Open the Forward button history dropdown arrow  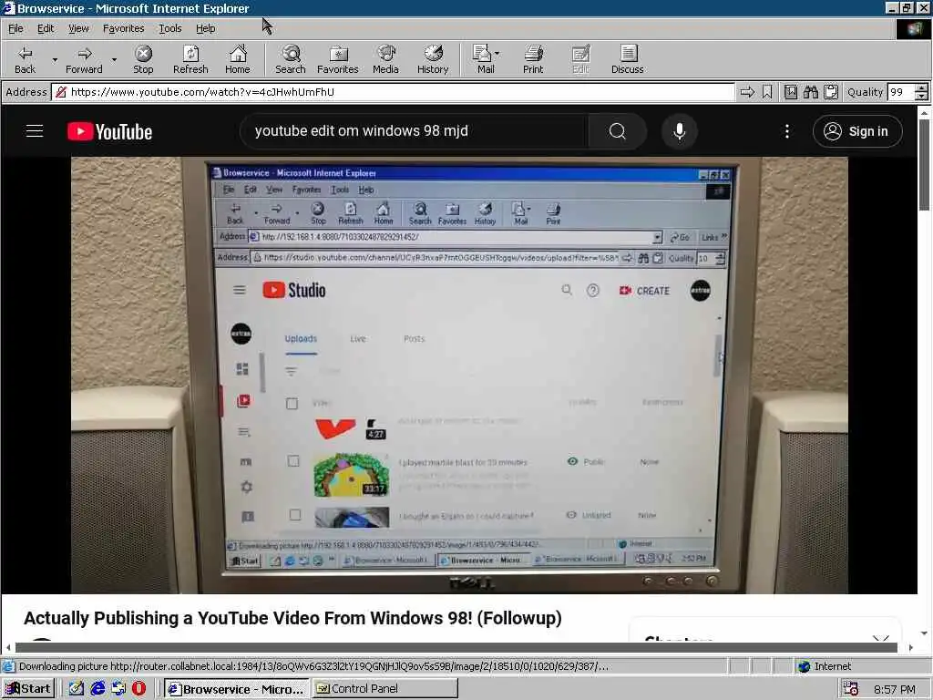click(114, 59)
